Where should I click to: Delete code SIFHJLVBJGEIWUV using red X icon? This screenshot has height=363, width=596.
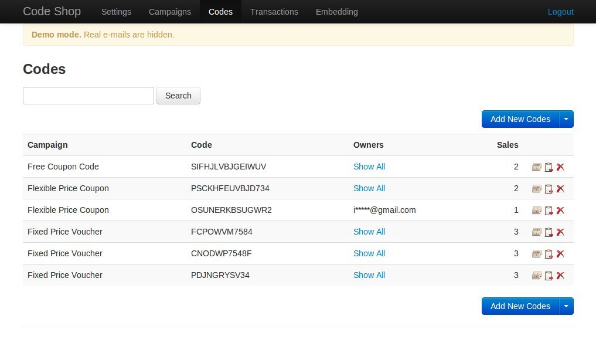coord(560,167)
